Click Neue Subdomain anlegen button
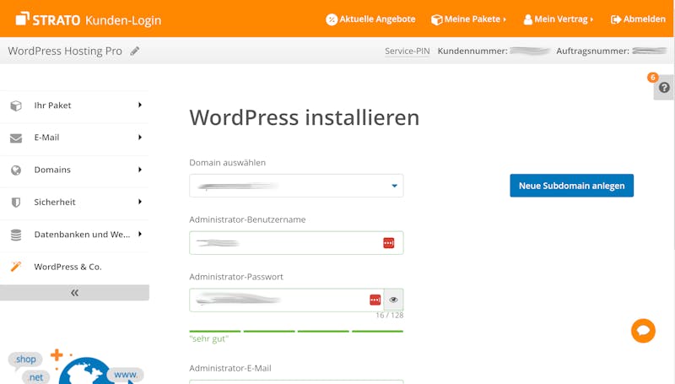675x384 pixels. click(x=572, y=186)
